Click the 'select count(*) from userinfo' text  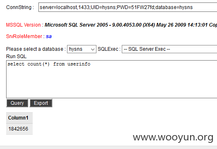point(49,64)
